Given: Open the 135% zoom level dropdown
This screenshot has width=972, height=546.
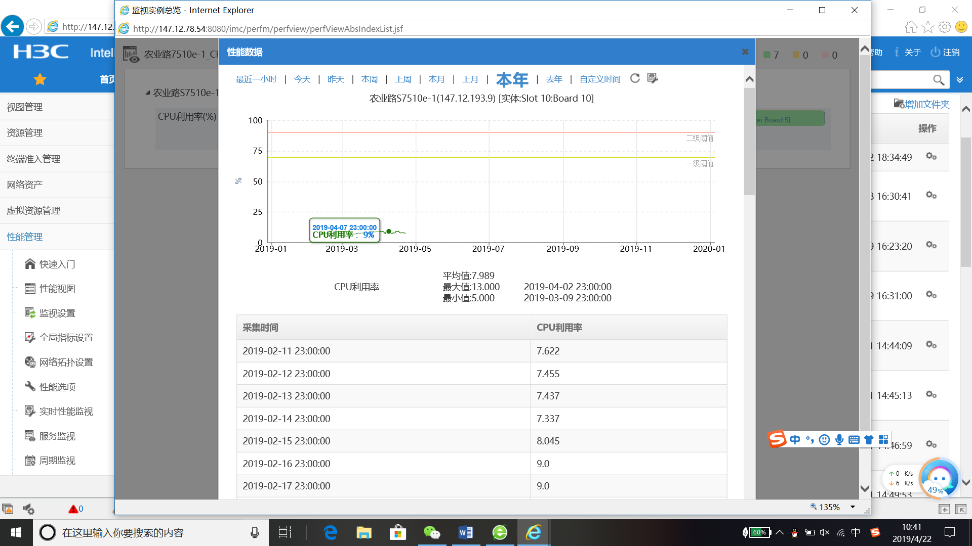Looking at the screenshot, I should pos(853,507).
